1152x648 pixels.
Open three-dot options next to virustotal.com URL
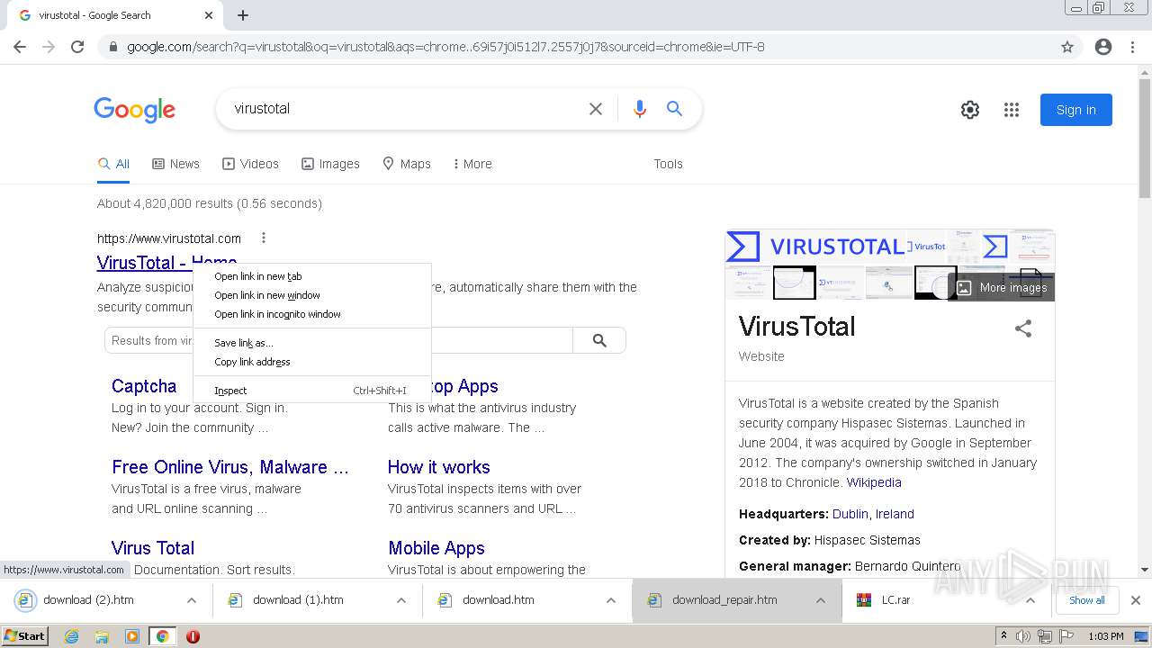(x=264, y=238)
